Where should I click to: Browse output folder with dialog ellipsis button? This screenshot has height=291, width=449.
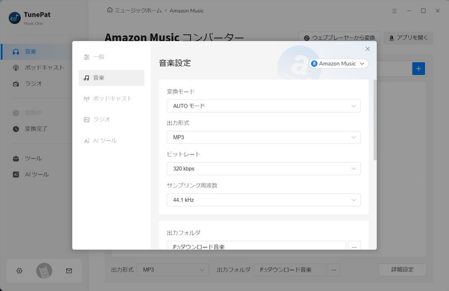(354, 245)
